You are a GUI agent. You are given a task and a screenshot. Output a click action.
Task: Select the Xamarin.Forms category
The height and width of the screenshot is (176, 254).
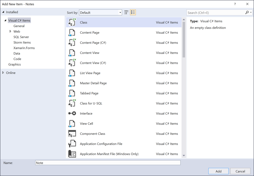[24, 48]
